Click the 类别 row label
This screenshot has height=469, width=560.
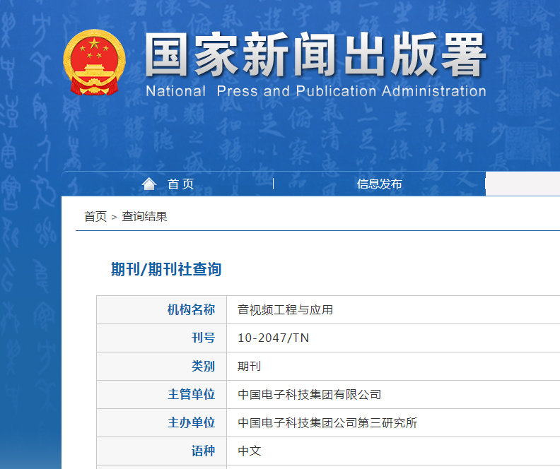pos(203,367)
